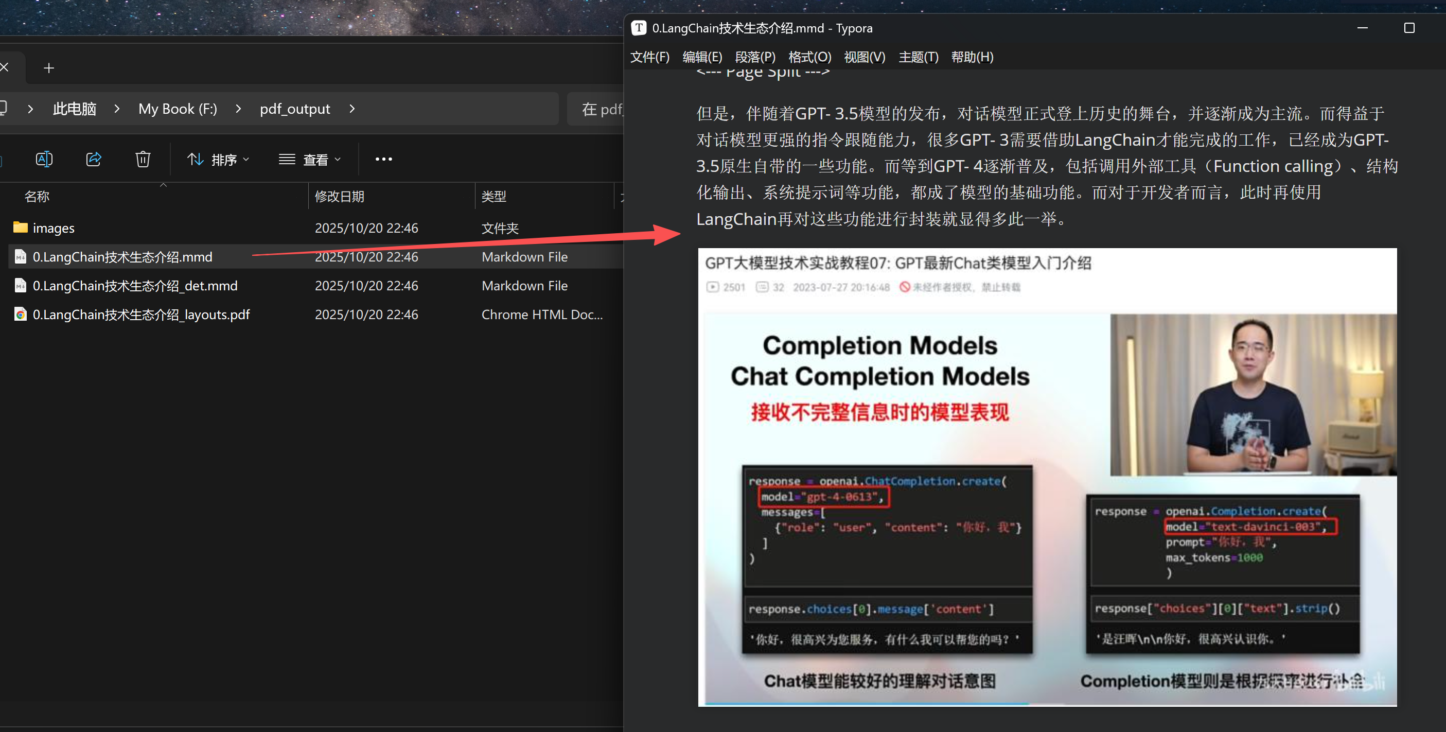This screenshot has width=1446, height=732.
Task: Click the images folder icon
Action: pyautogui.click(x=20, y=228)
